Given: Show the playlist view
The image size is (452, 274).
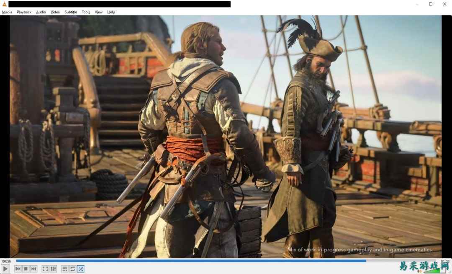Looking at the screenshot, I should coord(65,269).
